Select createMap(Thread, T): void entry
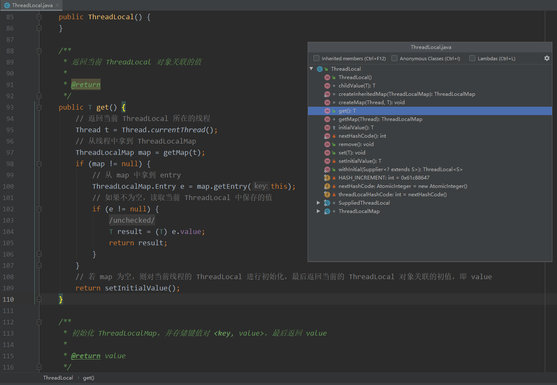This screenshot has width=557, height=385. 430,103
